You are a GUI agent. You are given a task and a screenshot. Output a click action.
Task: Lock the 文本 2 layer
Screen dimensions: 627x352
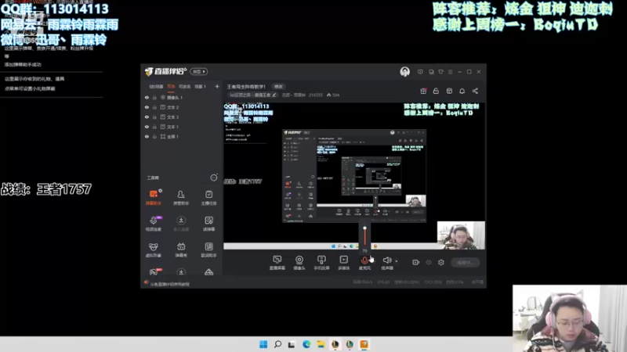coord(154,107)
